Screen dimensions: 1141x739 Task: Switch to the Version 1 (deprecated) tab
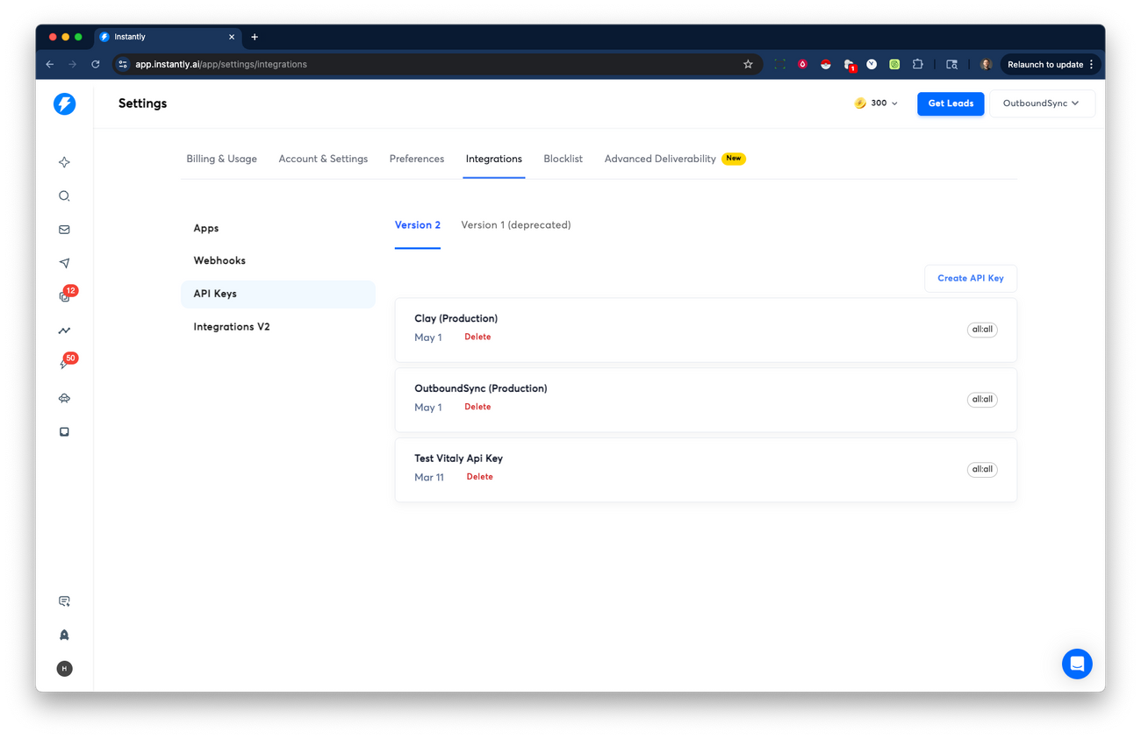click(516, 224)
